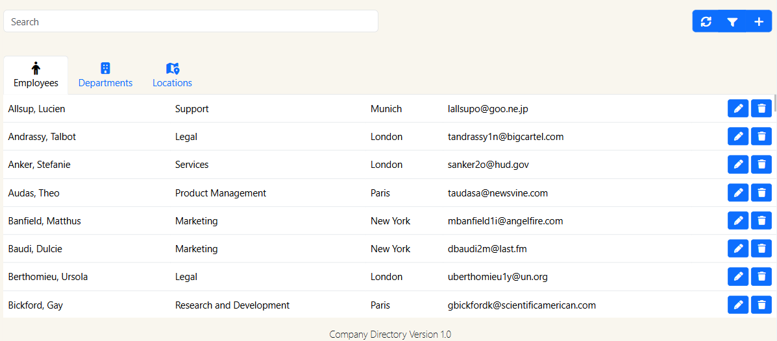
Task: Delete Stefanie Anker using trash button
Action: [761, 165]
